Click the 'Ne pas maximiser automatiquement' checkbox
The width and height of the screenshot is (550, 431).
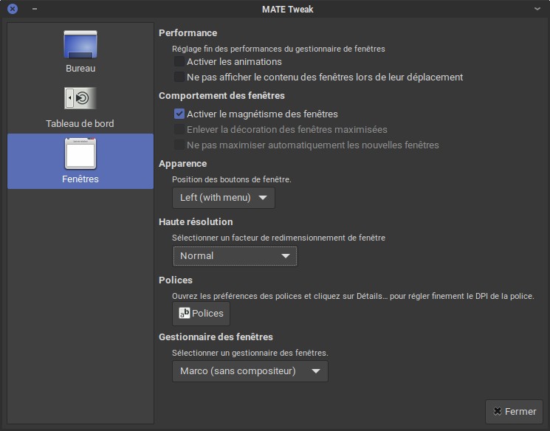pyautogui.click(x=179, y=145)
